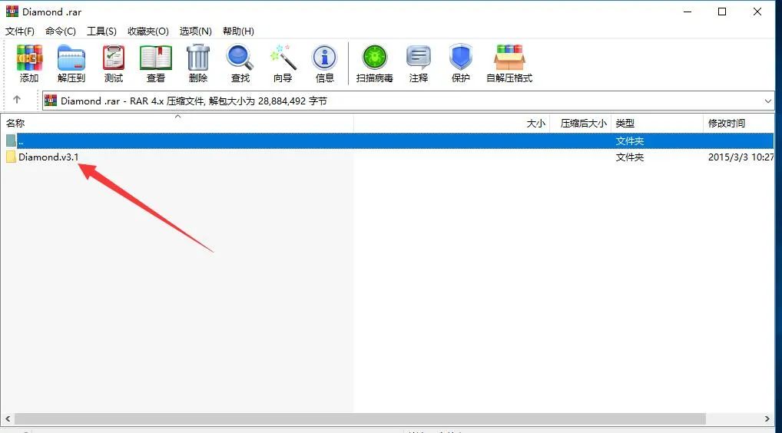The width and height of the screenshot is (782, 433).
Task: Click the parent folder icon
Action: pyautogui.click(x=11, y=140)
